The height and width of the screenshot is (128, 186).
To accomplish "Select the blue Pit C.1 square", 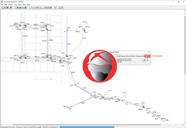I will click(x=20, y=58).
